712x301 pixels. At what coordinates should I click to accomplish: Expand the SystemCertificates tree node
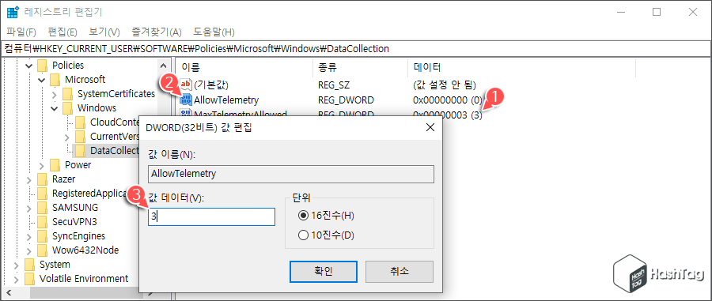(x=55, y=94)
